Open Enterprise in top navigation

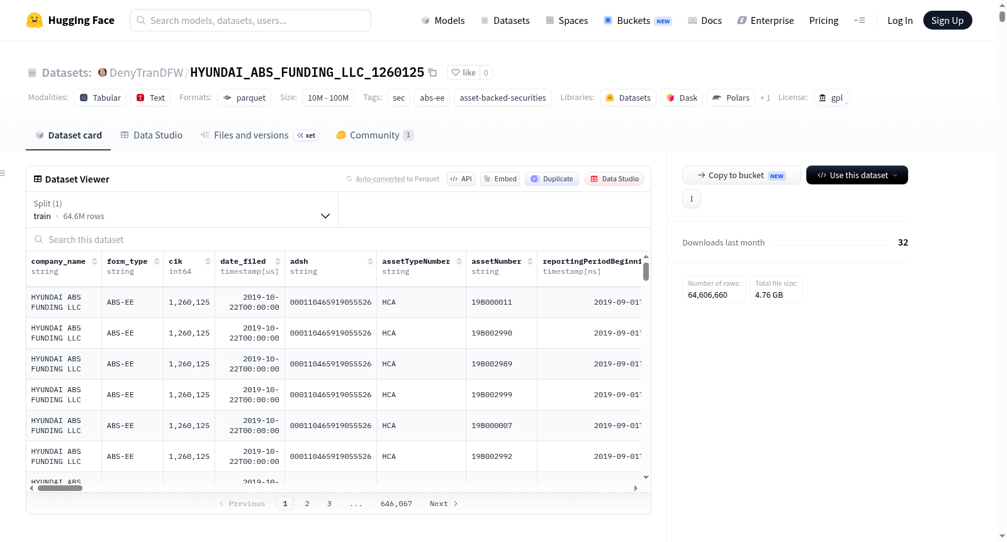click(766, 20)
